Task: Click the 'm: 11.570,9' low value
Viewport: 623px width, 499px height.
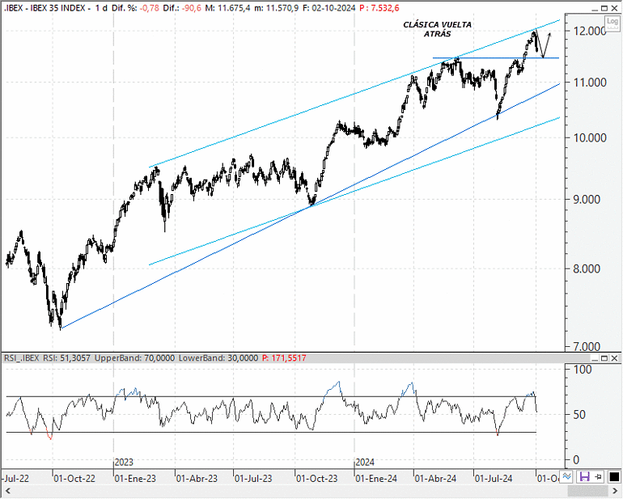Action: [277, 8]
